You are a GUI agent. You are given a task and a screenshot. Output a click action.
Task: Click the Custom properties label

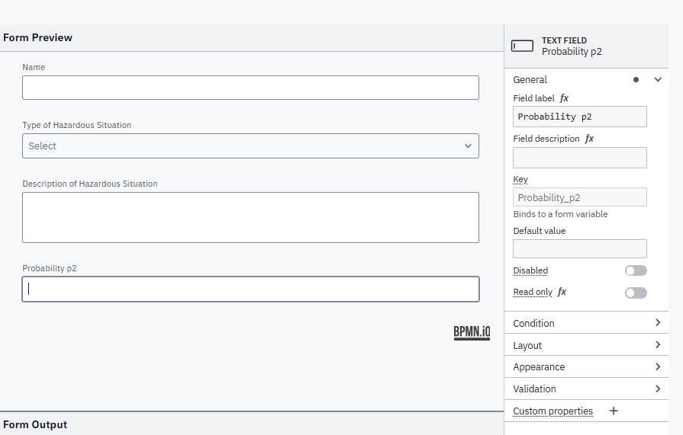point(553,411)
